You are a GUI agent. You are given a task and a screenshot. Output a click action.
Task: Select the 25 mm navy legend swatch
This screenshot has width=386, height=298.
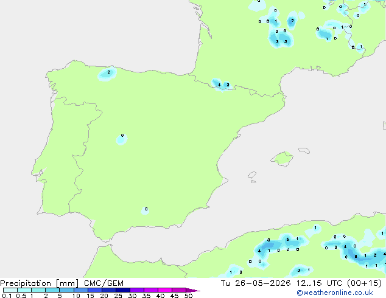[x=123, y=290]
